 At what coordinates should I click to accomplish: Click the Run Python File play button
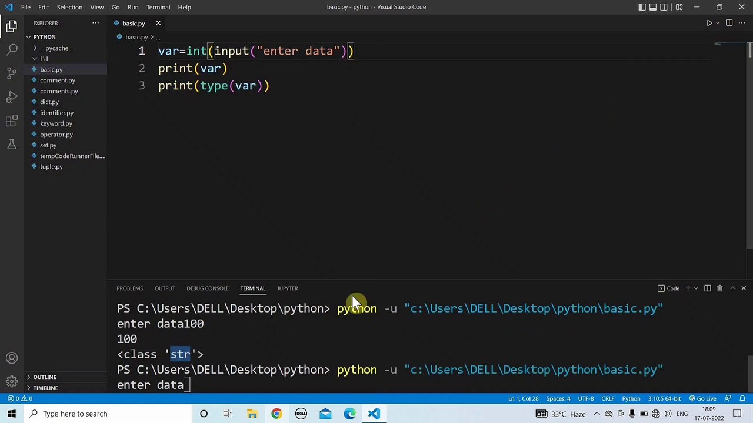coord(709,23)
